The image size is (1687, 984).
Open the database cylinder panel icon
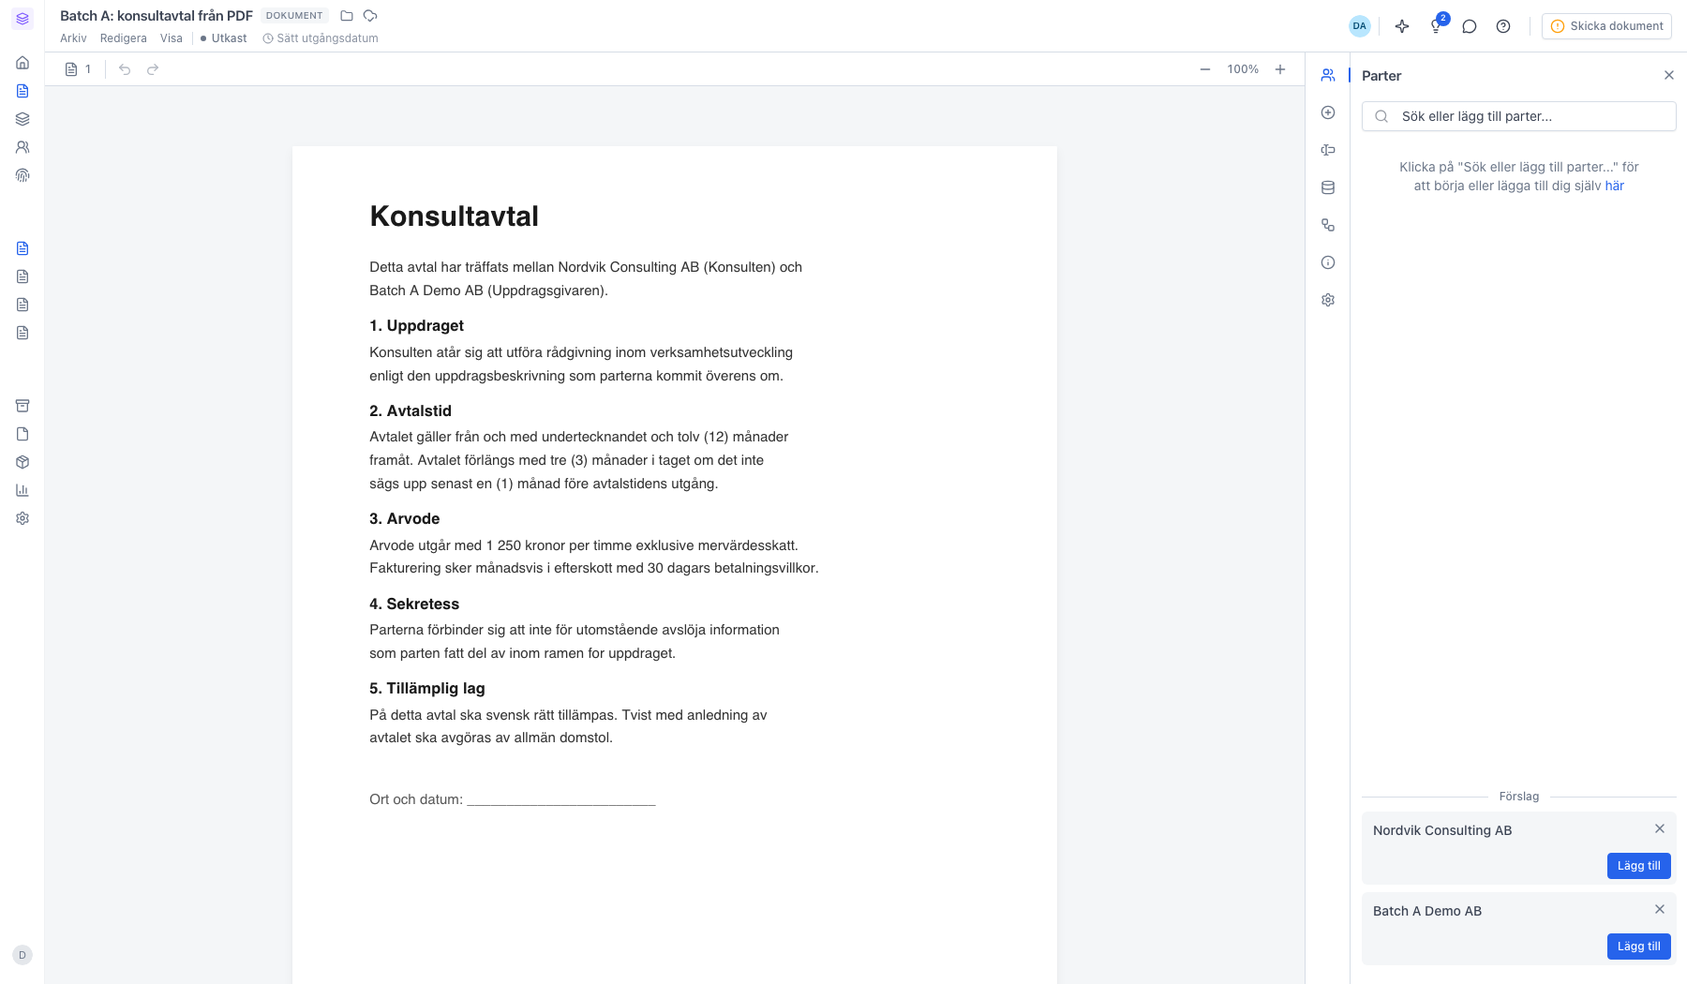[x=1328, y=187]
